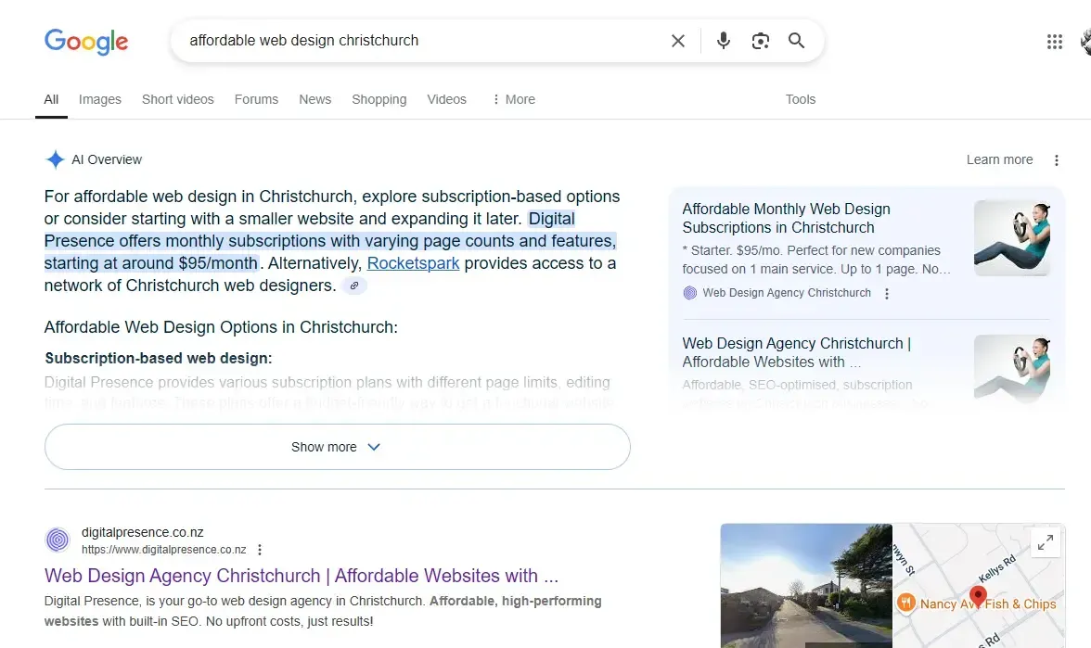Open search Tools
Screen dimensions: 1091x648
click(x=800, y=99)
